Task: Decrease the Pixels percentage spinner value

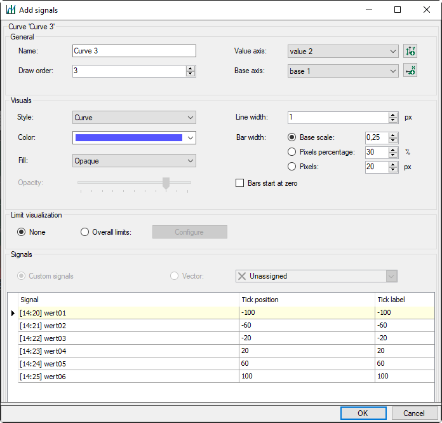Action: [x=393, y=155]
